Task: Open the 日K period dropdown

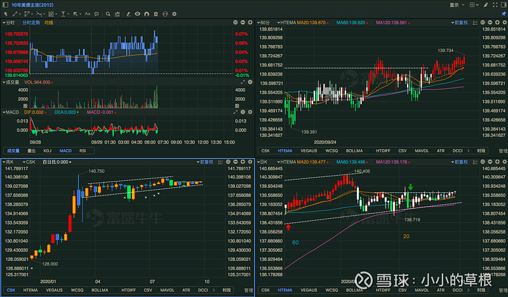Action: [262, 162]
